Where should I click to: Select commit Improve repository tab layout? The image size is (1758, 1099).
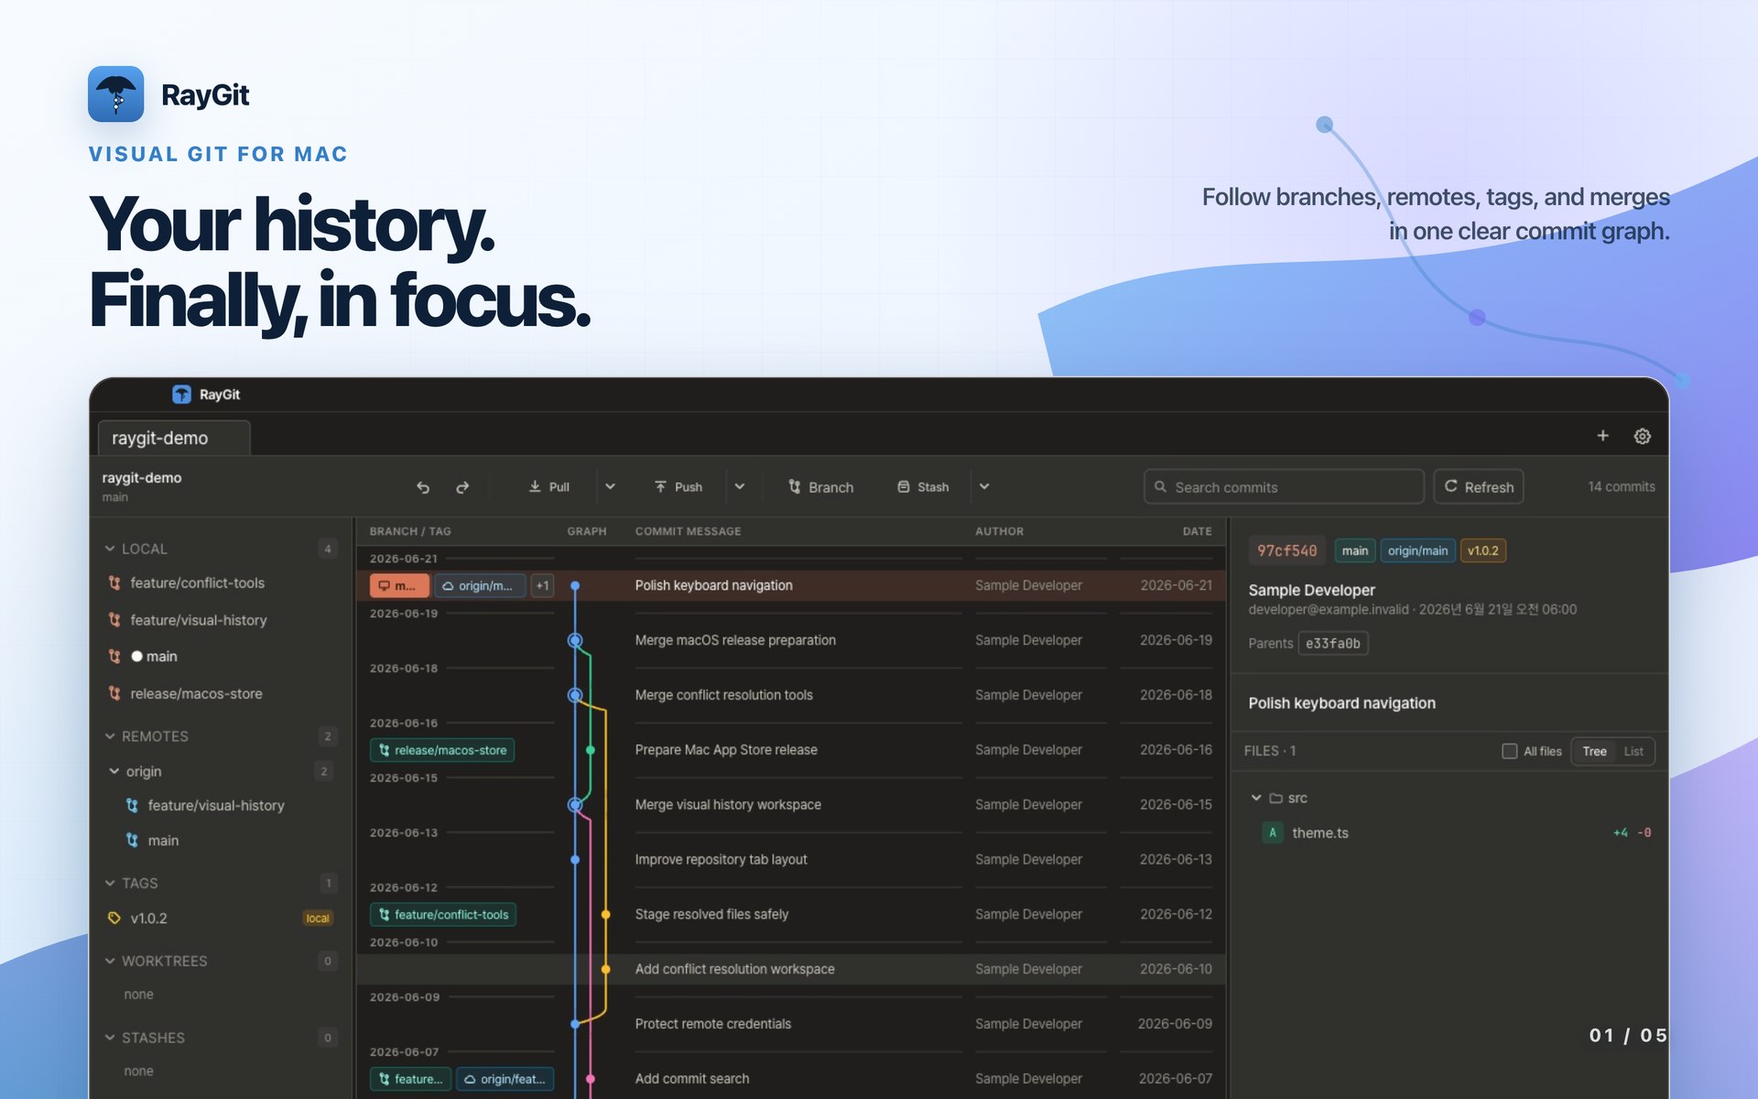[x=791, y=859]
